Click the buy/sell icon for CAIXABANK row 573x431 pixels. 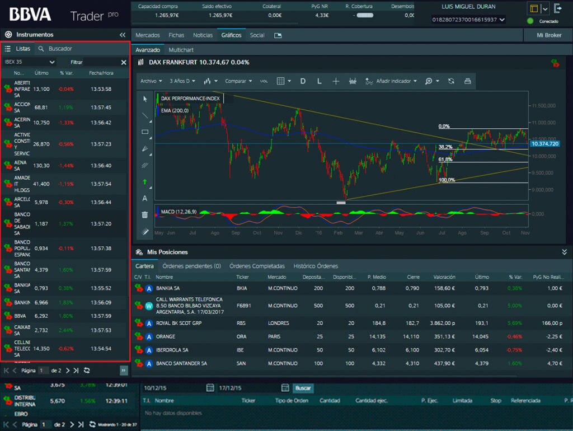click(8, 330)
